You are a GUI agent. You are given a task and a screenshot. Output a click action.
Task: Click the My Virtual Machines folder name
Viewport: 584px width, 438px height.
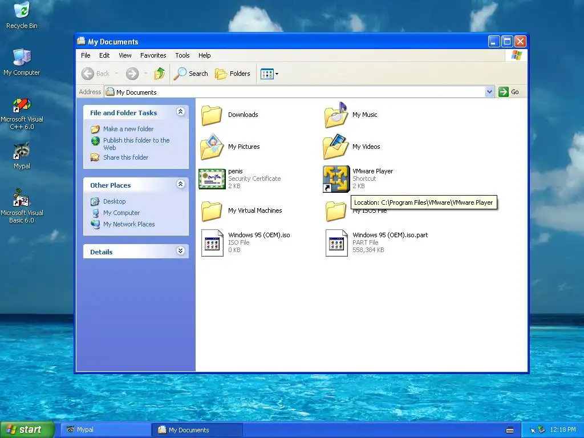point(255,211)
